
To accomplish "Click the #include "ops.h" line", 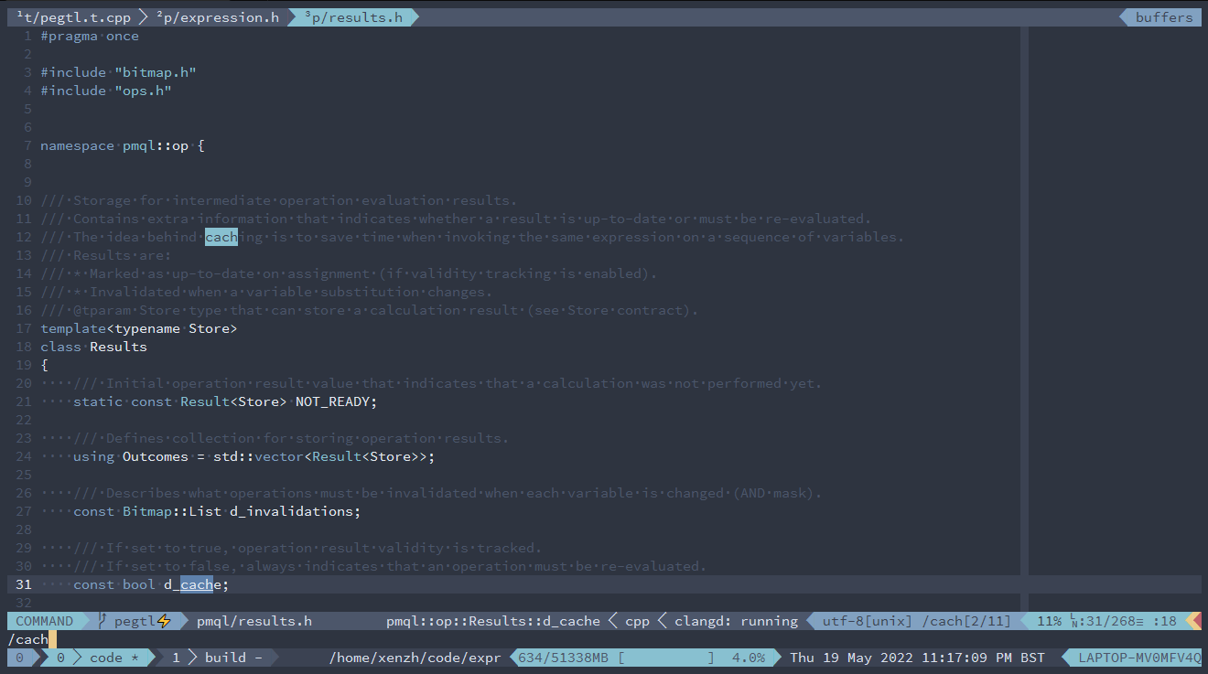I will point(106,91).
